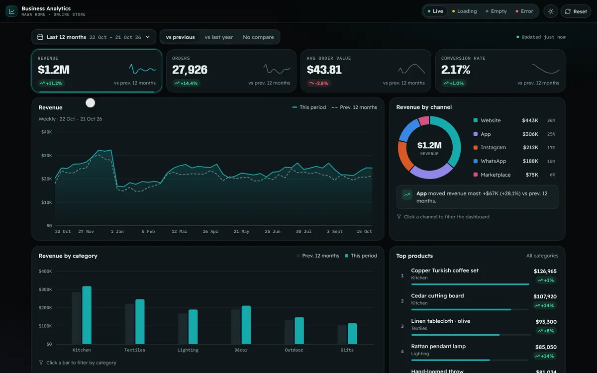
Task: Filter by the Website channel row
Action: click(514, 120)
